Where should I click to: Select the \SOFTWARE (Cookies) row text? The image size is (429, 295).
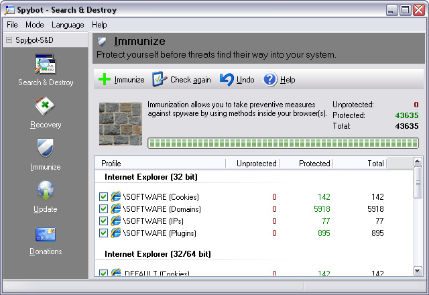click(x=161, y=196)
